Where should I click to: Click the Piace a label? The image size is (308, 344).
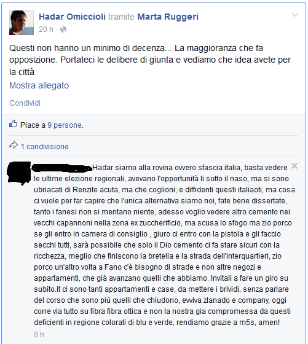pos(33,125)
